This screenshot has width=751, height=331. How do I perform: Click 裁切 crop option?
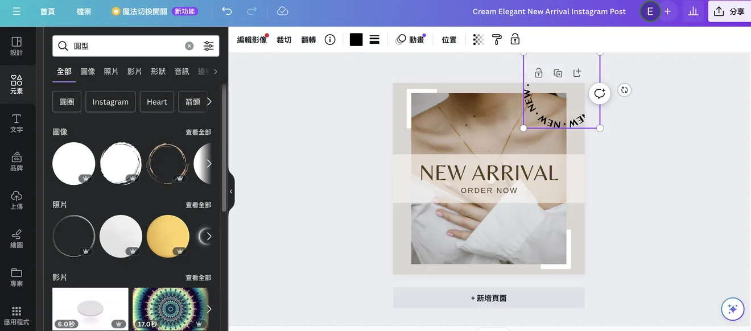[x=284, y=39]
